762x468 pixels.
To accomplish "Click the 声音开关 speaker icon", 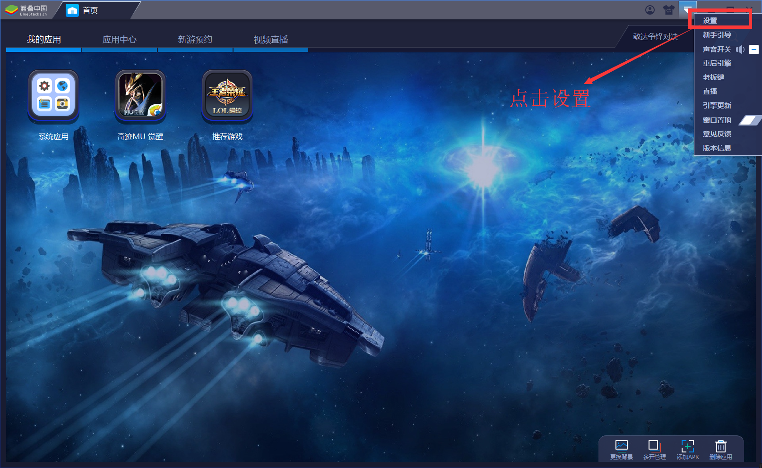I will (x=740, y=49).
